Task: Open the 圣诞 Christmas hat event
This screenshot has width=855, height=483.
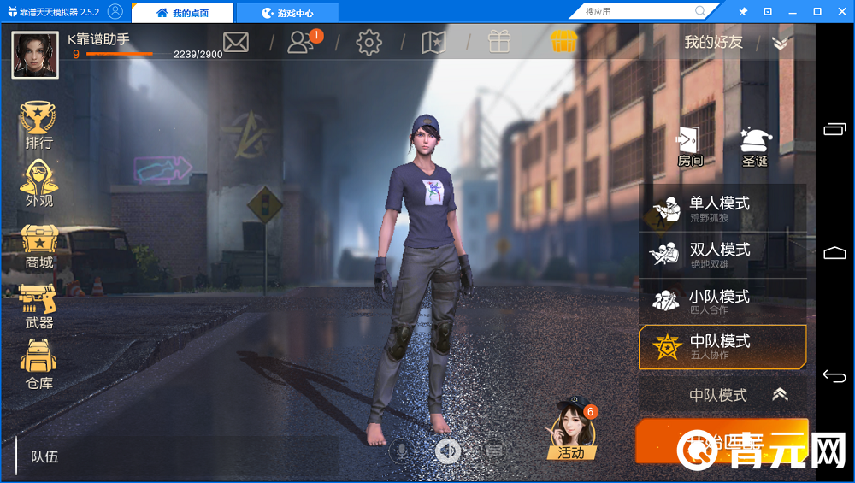Action: pos(755,147)
